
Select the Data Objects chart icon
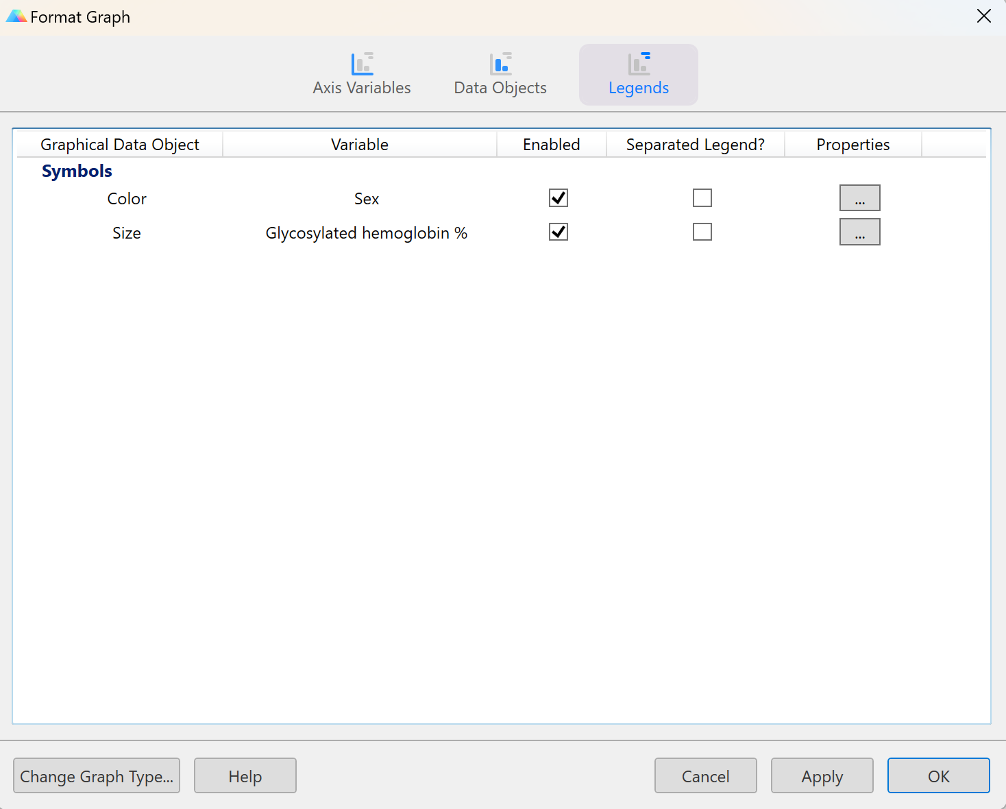point(500,64)
